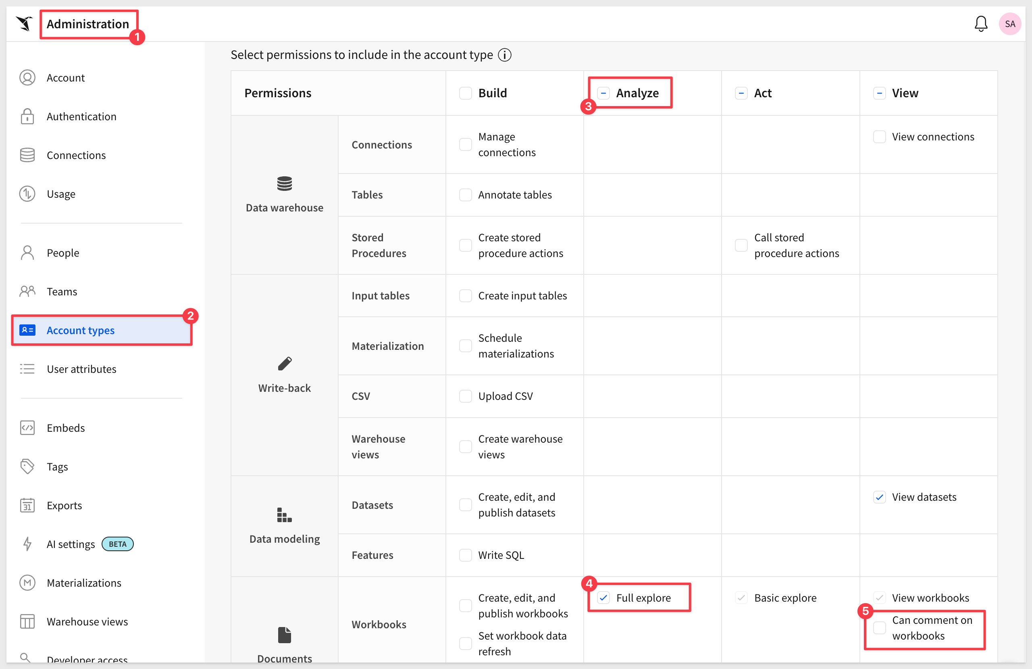Open Connections via the database icon
The height and width of the screenshot is (669, 1032).
tap(27, 155)
